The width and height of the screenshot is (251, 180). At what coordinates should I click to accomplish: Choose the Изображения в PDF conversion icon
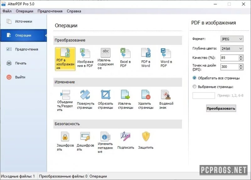tap(85, 58)
